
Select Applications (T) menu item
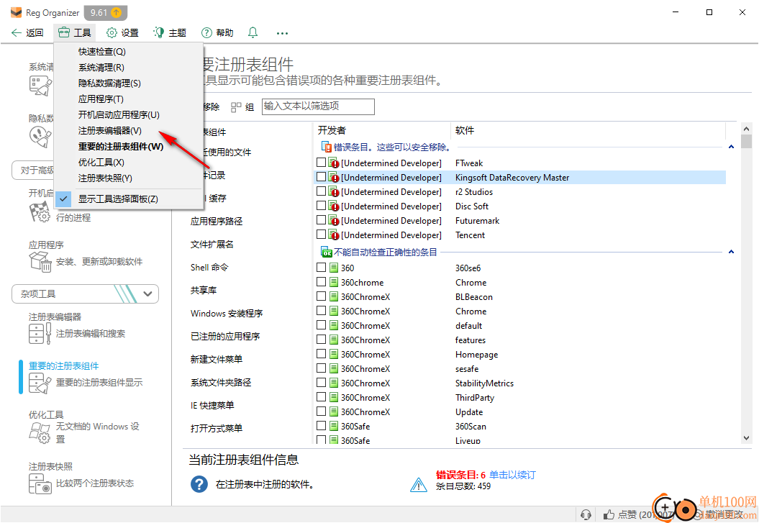click(128, 99)
